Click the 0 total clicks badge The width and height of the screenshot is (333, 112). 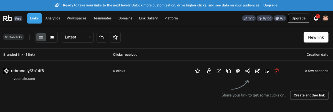point(14,37)
